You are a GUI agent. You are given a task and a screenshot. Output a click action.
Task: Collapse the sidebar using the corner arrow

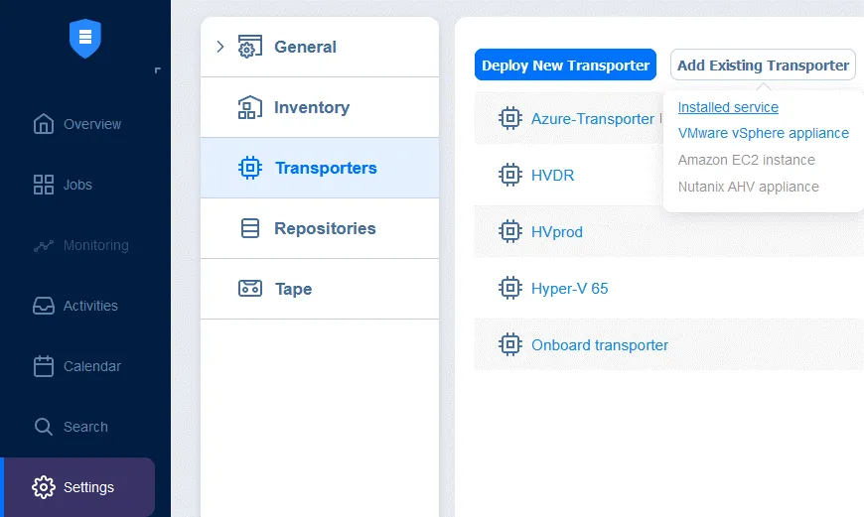(x=157, y=70)
